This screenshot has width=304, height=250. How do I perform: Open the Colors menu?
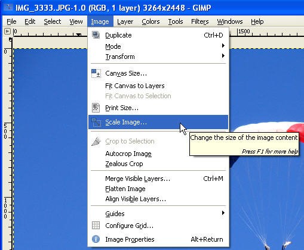[151, 21]
